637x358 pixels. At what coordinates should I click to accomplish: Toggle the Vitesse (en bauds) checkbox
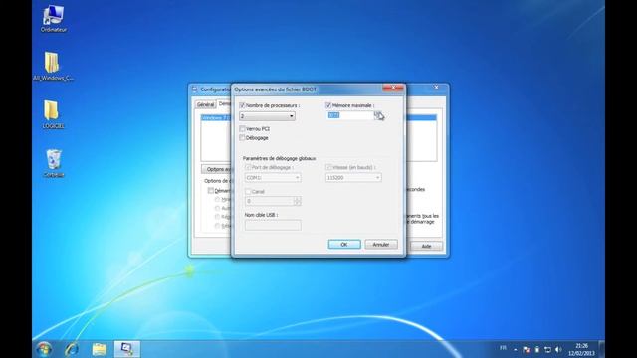click(328, 167)
